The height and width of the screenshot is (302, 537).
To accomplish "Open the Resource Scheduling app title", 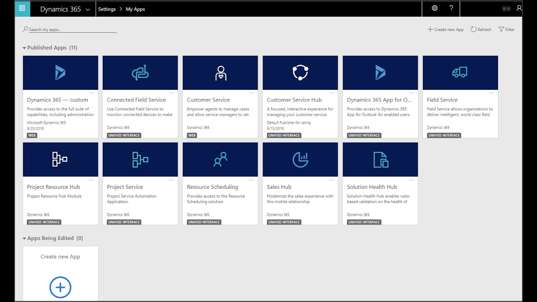I will tap(212, 187).
